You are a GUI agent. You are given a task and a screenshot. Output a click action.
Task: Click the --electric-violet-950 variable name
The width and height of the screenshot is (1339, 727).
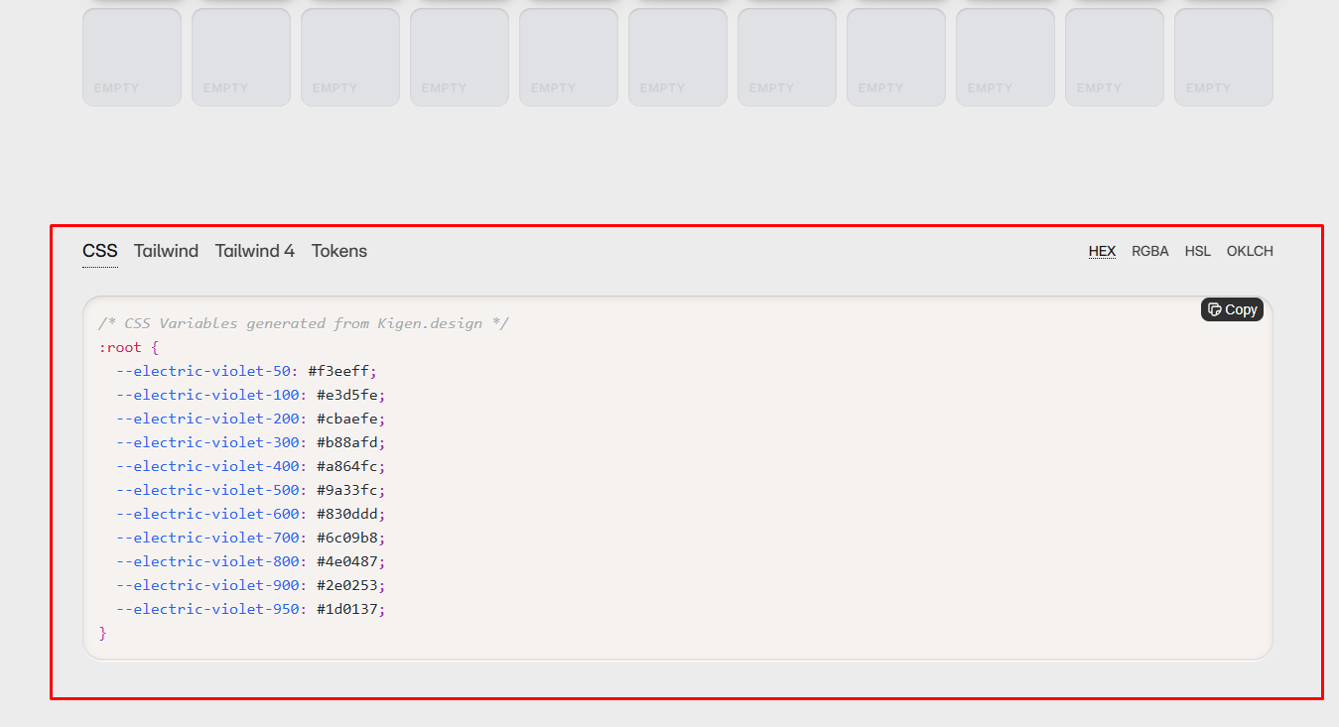[x=206, y=609]
